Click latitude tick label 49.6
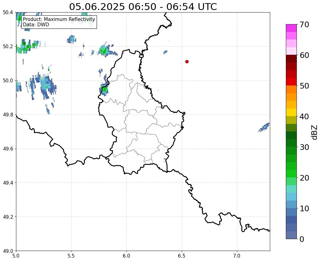Image resolution: width=321 pixels, height=261 pixels. [x=8, y=149]
